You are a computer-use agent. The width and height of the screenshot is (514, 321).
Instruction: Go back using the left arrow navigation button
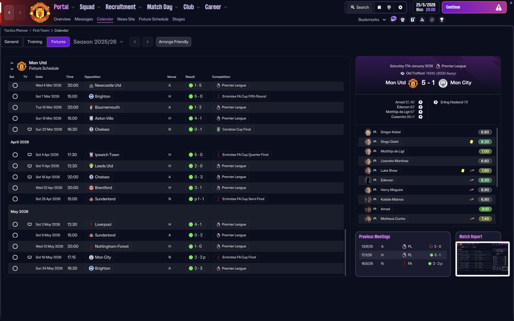coord(9,12)
